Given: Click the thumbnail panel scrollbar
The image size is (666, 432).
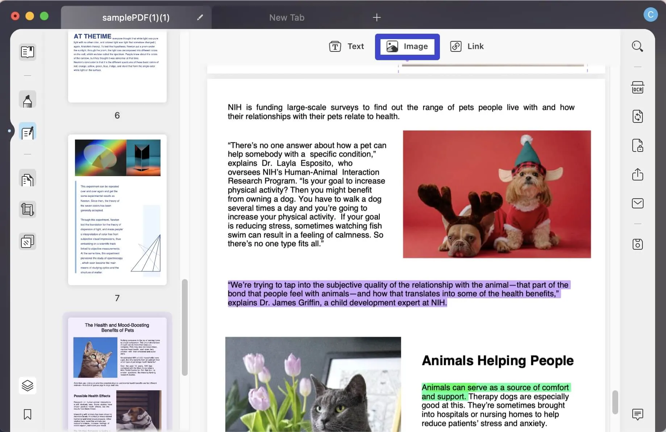Looking at the screenshot, I should pyautogui.click(x=185, y=327).
